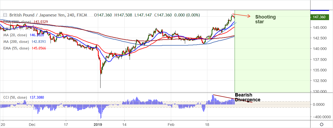Click the close value C147.360

point(163,15)
